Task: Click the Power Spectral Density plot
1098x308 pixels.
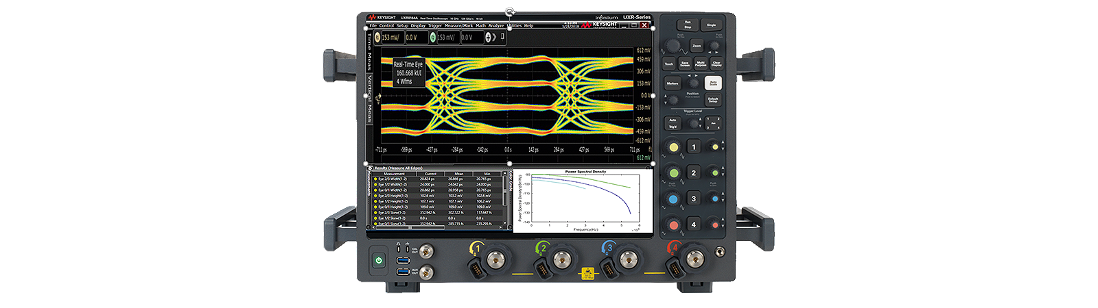Action: 583,199
